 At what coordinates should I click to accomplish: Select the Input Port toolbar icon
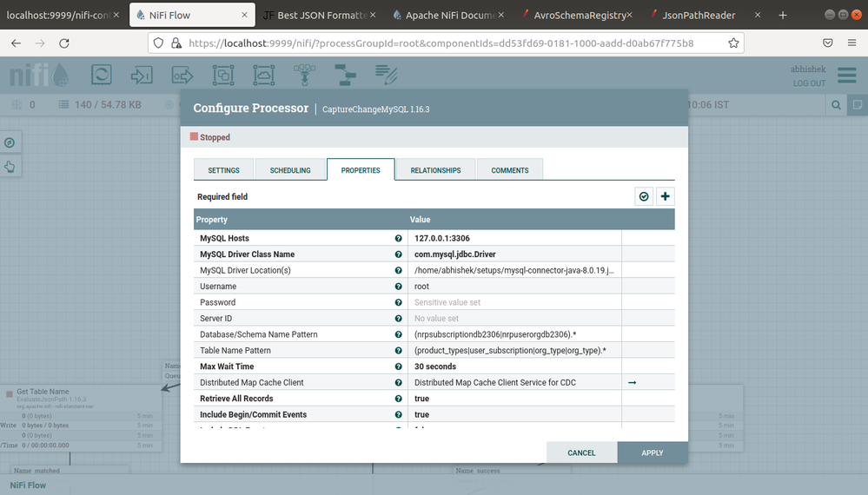[x=142, y=75]
